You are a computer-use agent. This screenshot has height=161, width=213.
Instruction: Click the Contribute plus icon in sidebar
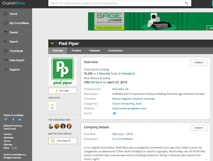(6, 51)
